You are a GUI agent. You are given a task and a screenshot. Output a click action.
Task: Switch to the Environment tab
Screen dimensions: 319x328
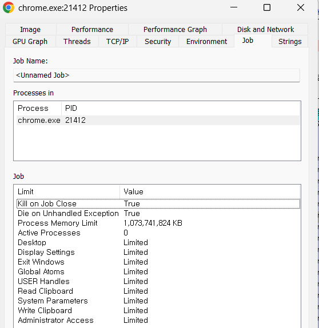206,41
